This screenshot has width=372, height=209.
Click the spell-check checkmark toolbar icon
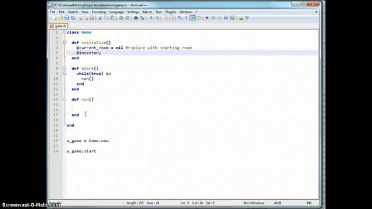click(x=247, y=18)
